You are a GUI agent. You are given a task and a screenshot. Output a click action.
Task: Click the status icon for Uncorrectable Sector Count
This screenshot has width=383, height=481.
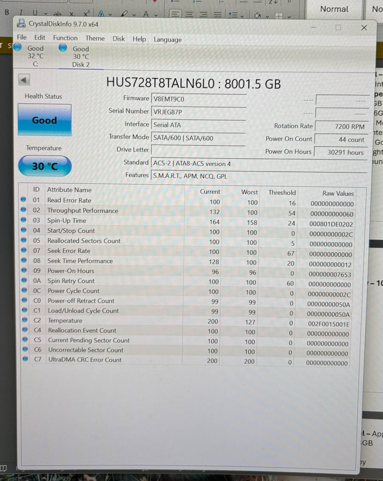point(25,349)
